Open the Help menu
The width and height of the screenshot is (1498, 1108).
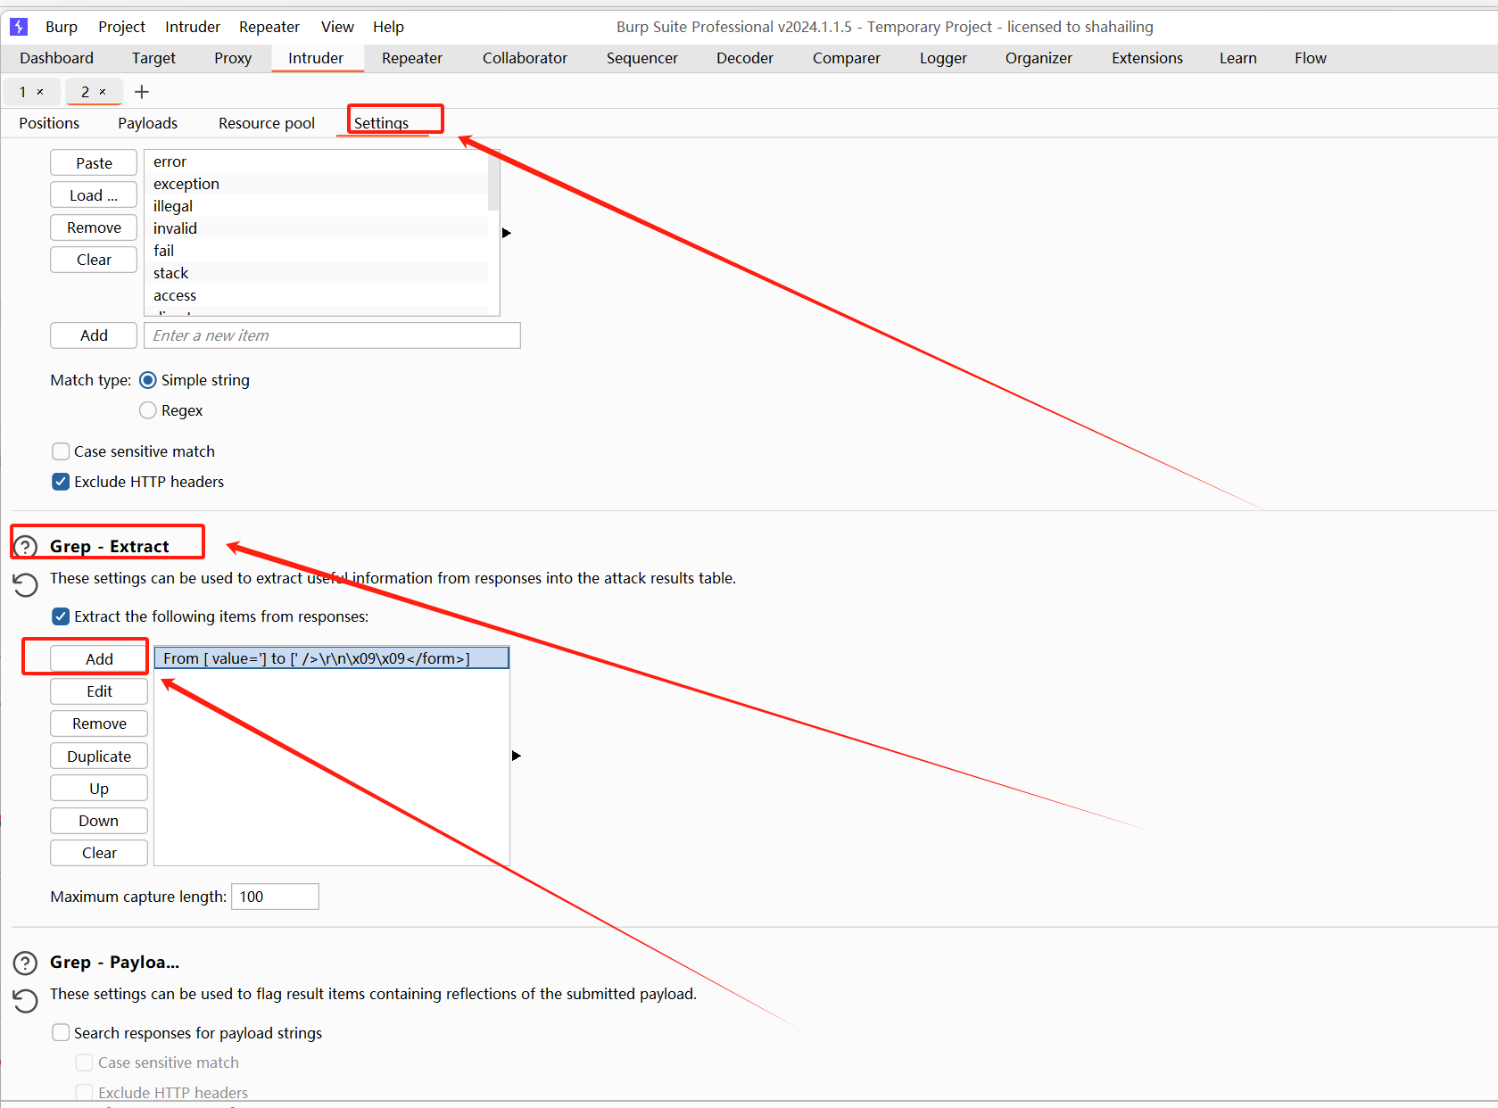point(388,27)
